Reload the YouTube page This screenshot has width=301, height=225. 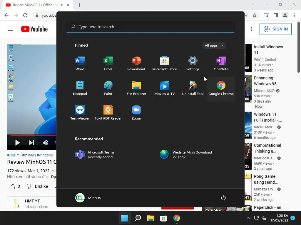[x=25, y=15]
